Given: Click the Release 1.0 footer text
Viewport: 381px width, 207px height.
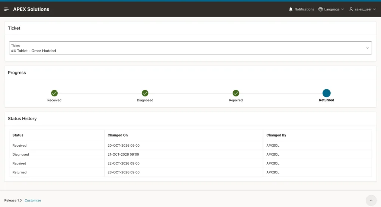Looking at the screenshot, I should tap(13, 200).
